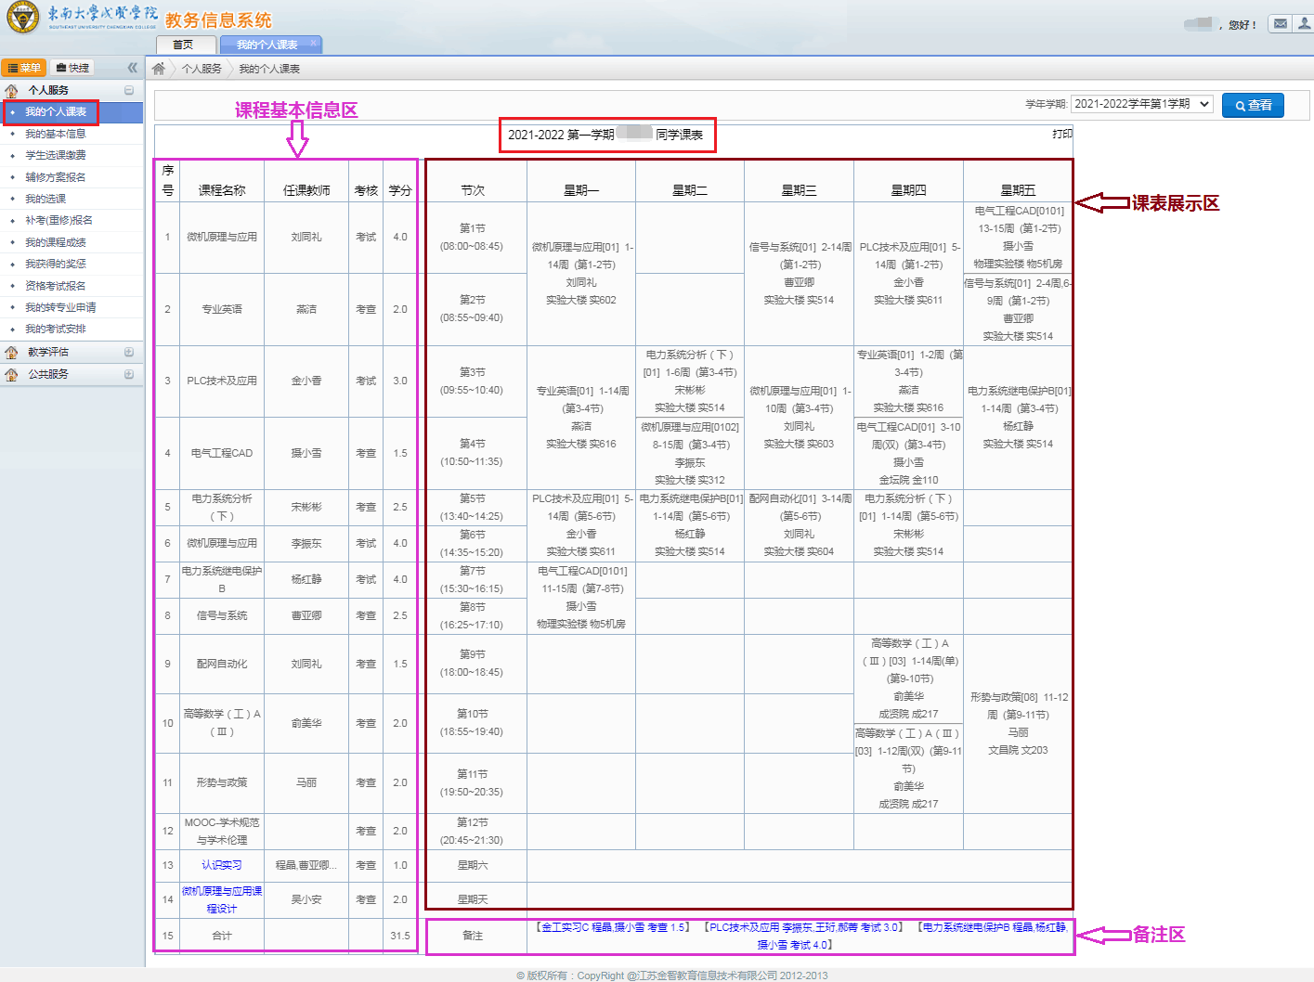Click the 星期六 row label
This screenshot has height=982, width=1314.
click(x=472, y=865)
